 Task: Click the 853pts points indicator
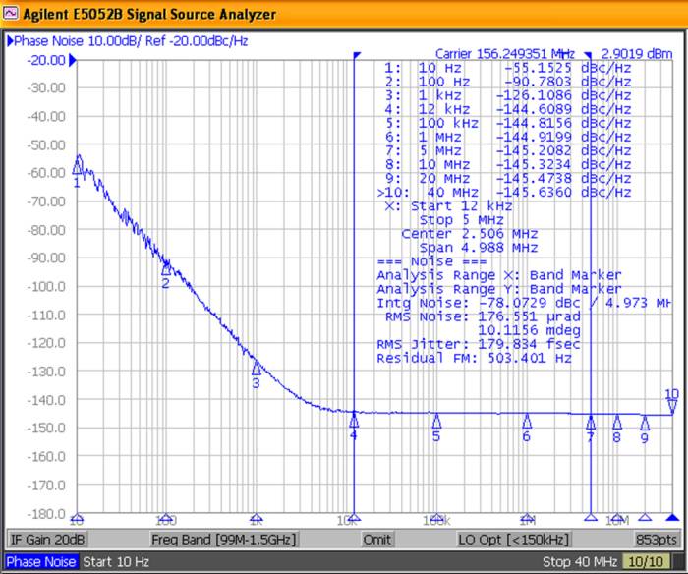(x=655, y=540)
